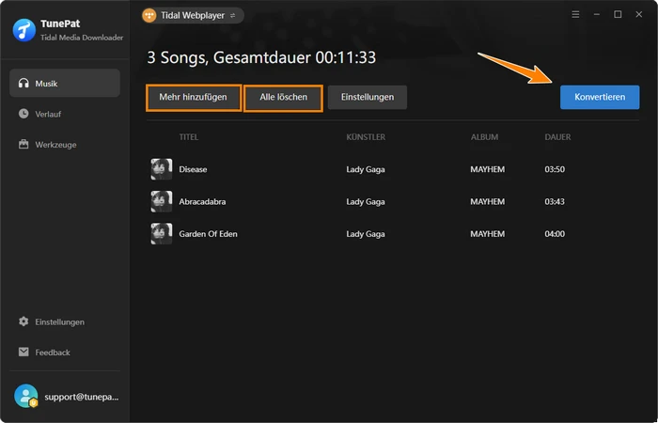Click the duration 04:00
Viewport: 658px width, 423px height.
point(555,234)
